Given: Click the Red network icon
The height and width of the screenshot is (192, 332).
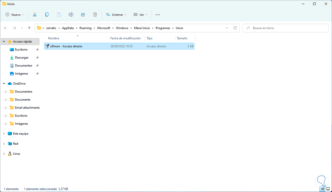Looking at the screenshot, I should [10, 144].
